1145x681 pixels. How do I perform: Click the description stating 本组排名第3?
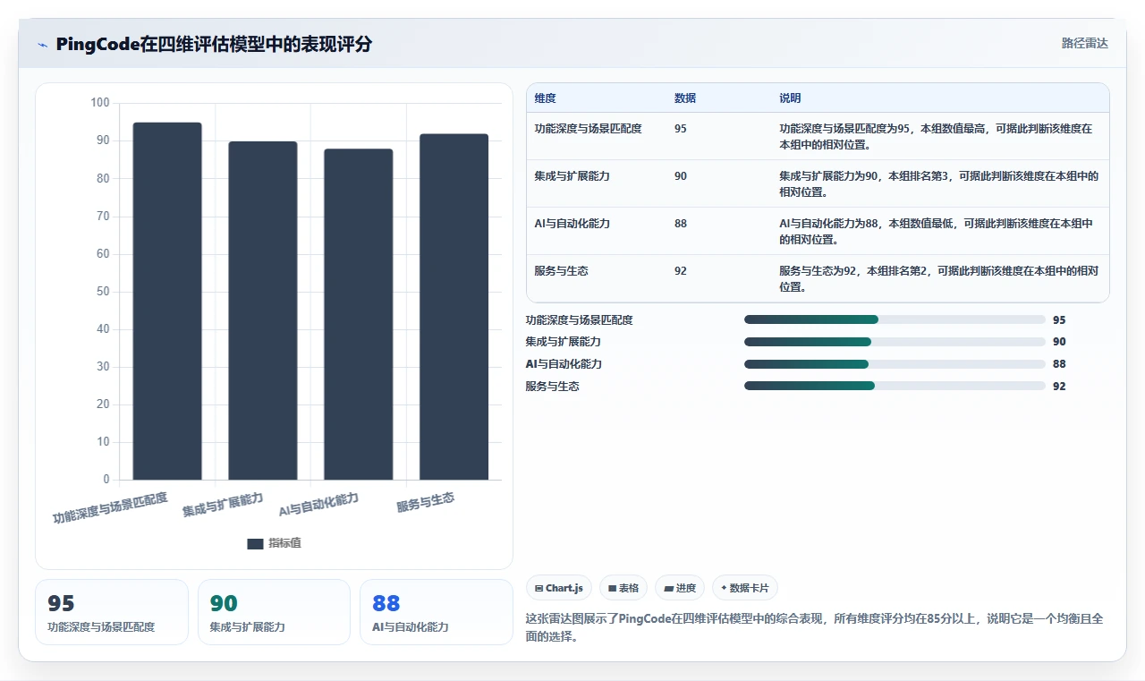[938, 183]
